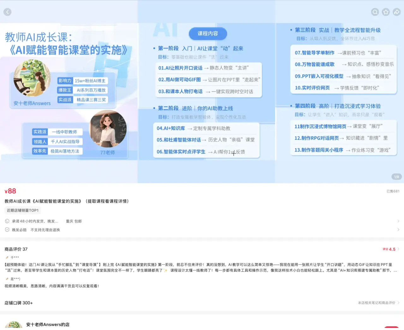Click 承诺48小时内发货 shipping text
This screenshot has height=330, width=404.
35,221
